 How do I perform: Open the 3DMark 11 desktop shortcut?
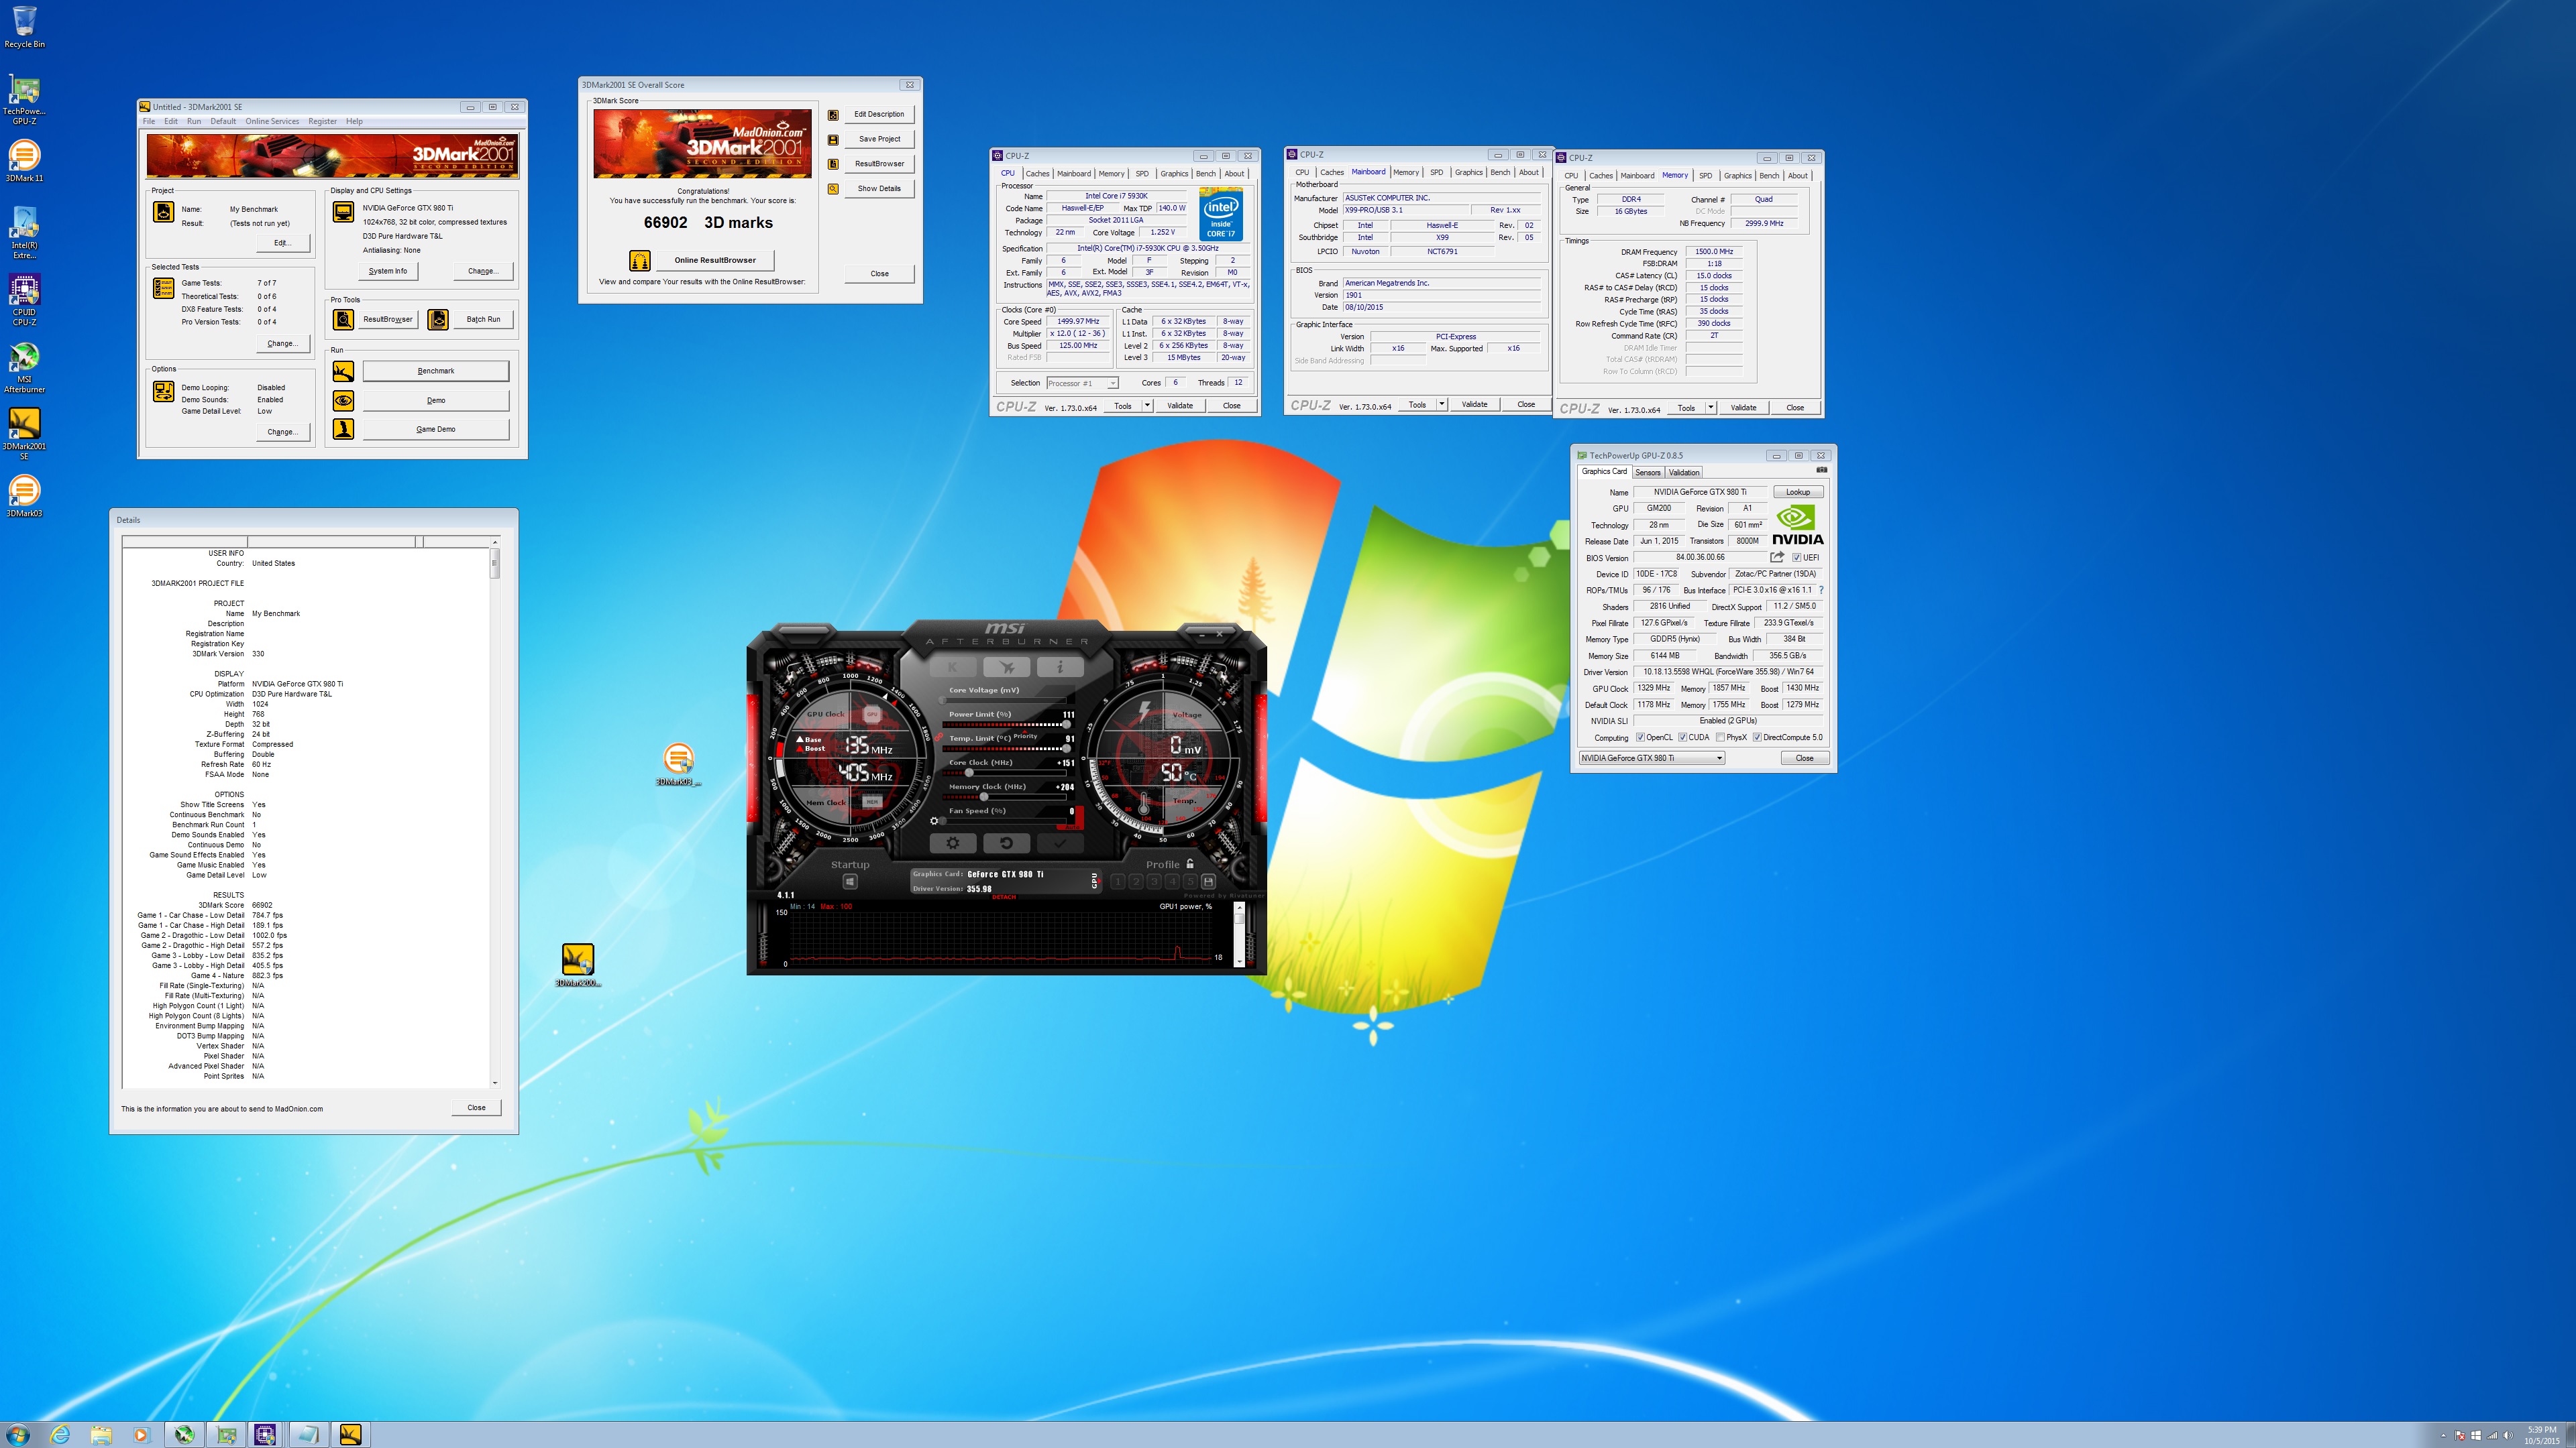24,160
